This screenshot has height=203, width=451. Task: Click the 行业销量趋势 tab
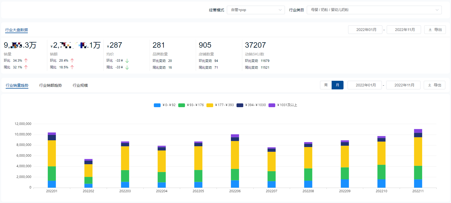point(17,85)
